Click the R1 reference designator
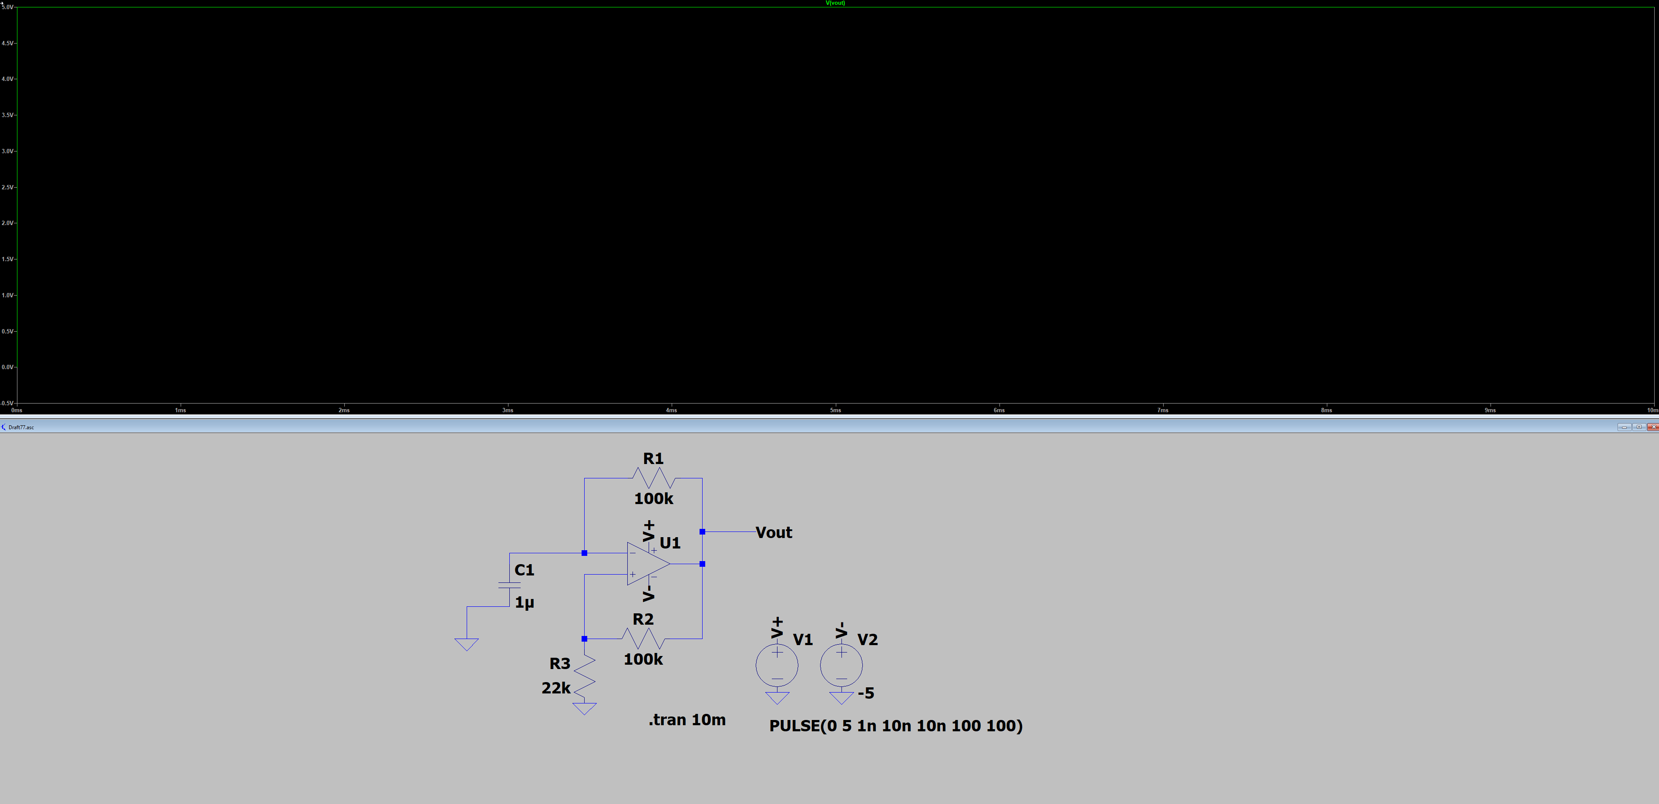Viewport: 1659px width, 804px height. click(653, 459)
